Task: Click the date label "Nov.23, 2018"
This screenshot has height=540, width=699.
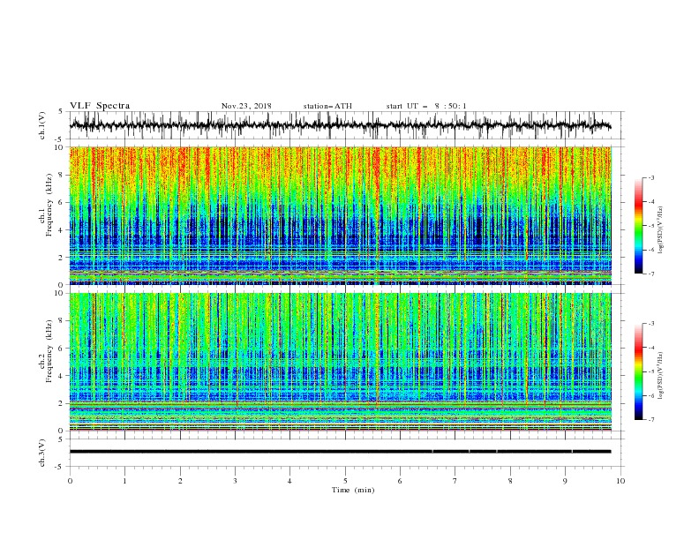Action: (x=246, y=106)
